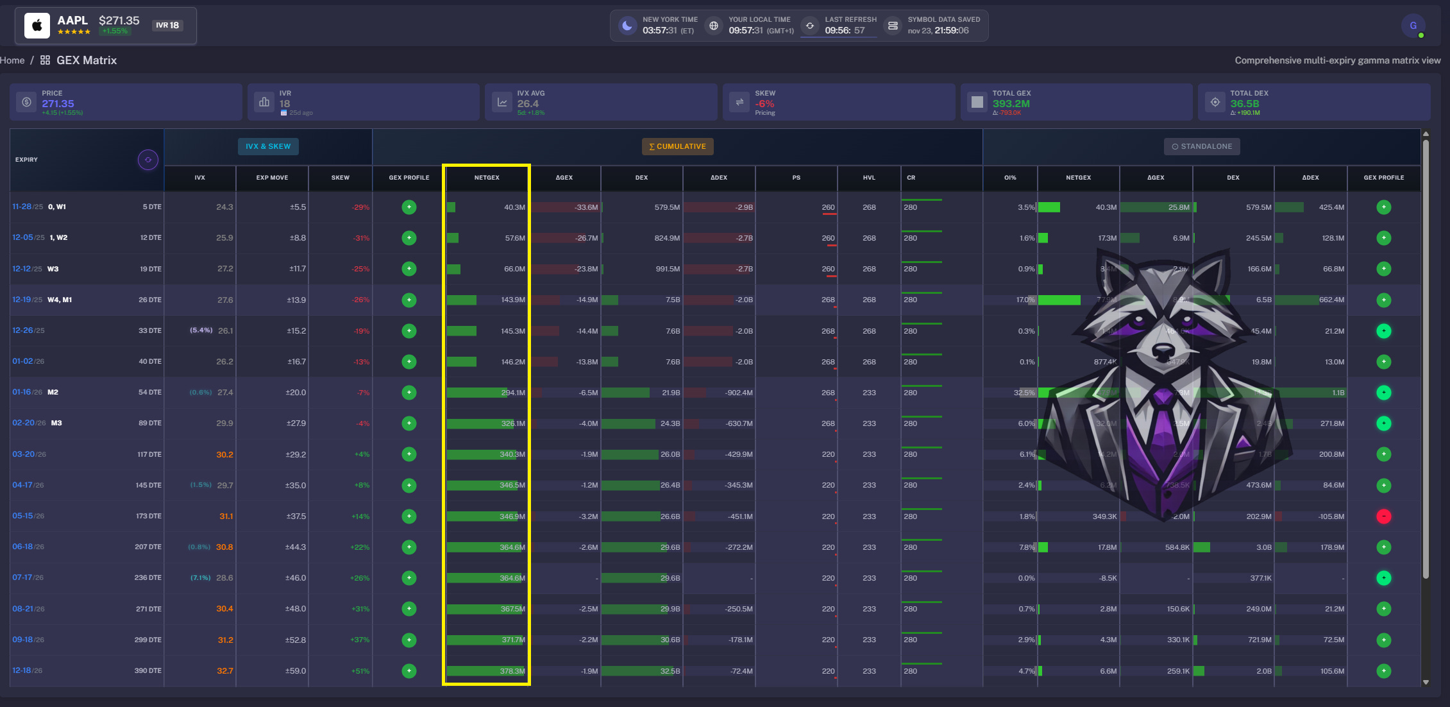The height and width of the screenshot is (707, 1450).
Task: Click the globe local time icon
Action: [x=713, y=26]
